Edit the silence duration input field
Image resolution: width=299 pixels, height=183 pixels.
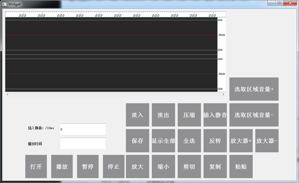(x=83, y=129)
